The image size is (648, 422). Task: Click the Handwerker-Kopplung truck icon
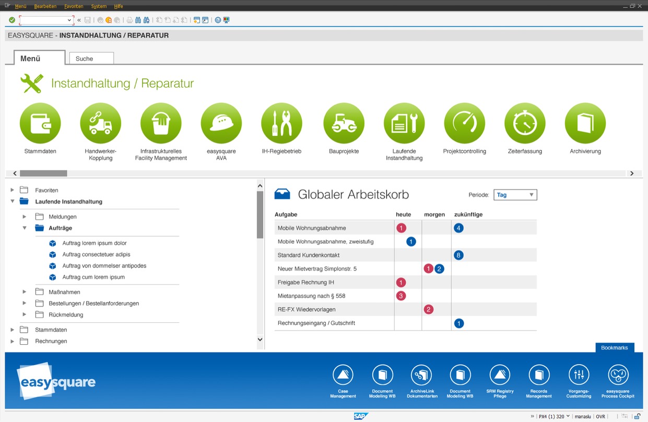[100, 124]
